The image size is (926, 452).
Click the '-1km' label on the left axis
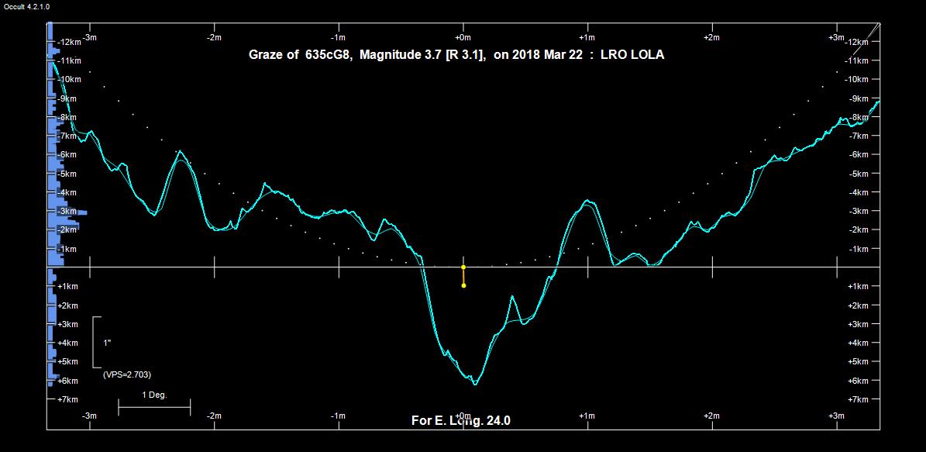point(67,249)
